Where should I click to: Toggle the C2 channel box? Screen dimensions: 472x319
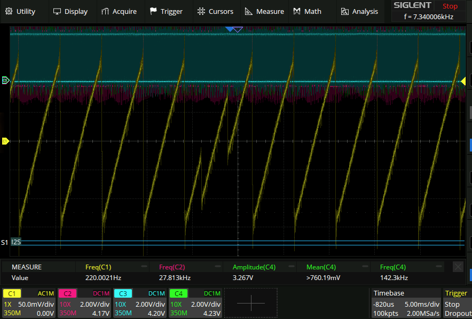[x=84, y=303]
